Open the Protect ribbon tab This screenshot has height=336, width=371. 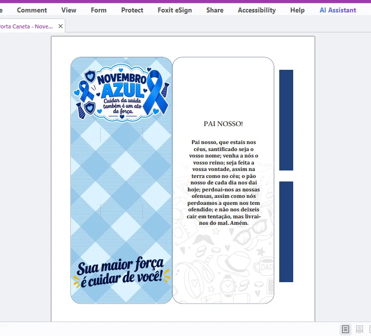132,10
